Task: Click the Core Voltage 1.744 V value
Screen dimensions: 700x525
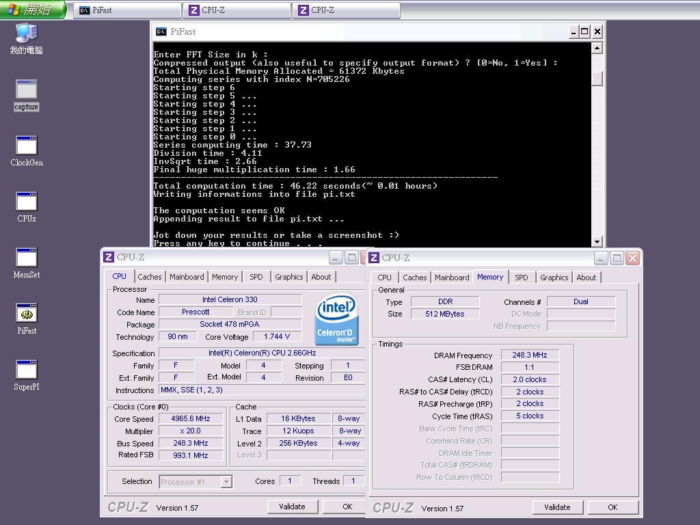Action: pos(277,336)
